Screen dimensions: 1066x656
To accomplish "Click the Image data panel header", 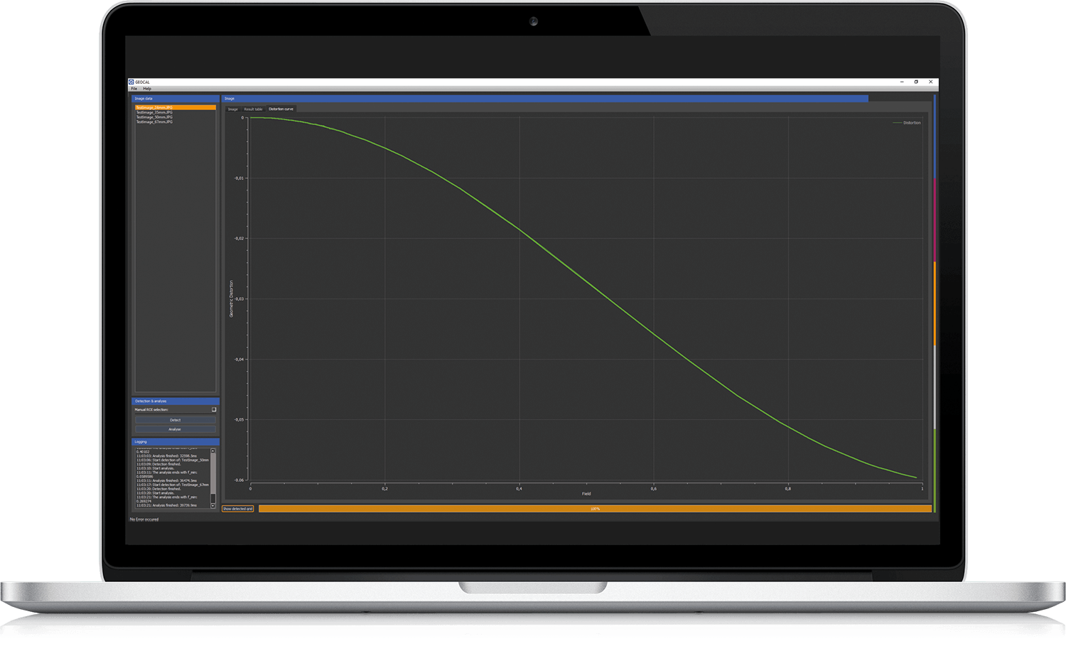I will pos(176,99).
